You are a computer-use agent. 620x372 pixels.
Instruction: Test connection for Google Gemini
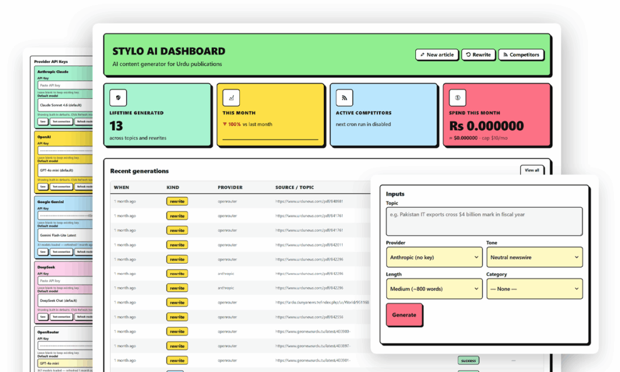pos(61,251)
